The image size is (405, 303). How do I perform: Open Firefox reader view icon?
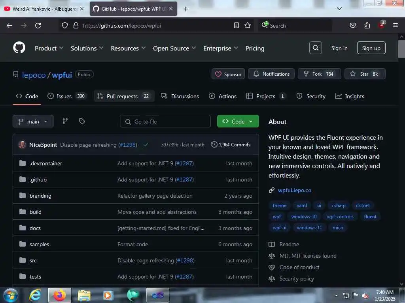(x=237, y=25)
